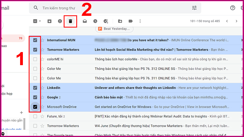Check the W4 June Tomorrow Marketers checkbox
244x137 pixels.
35,126
